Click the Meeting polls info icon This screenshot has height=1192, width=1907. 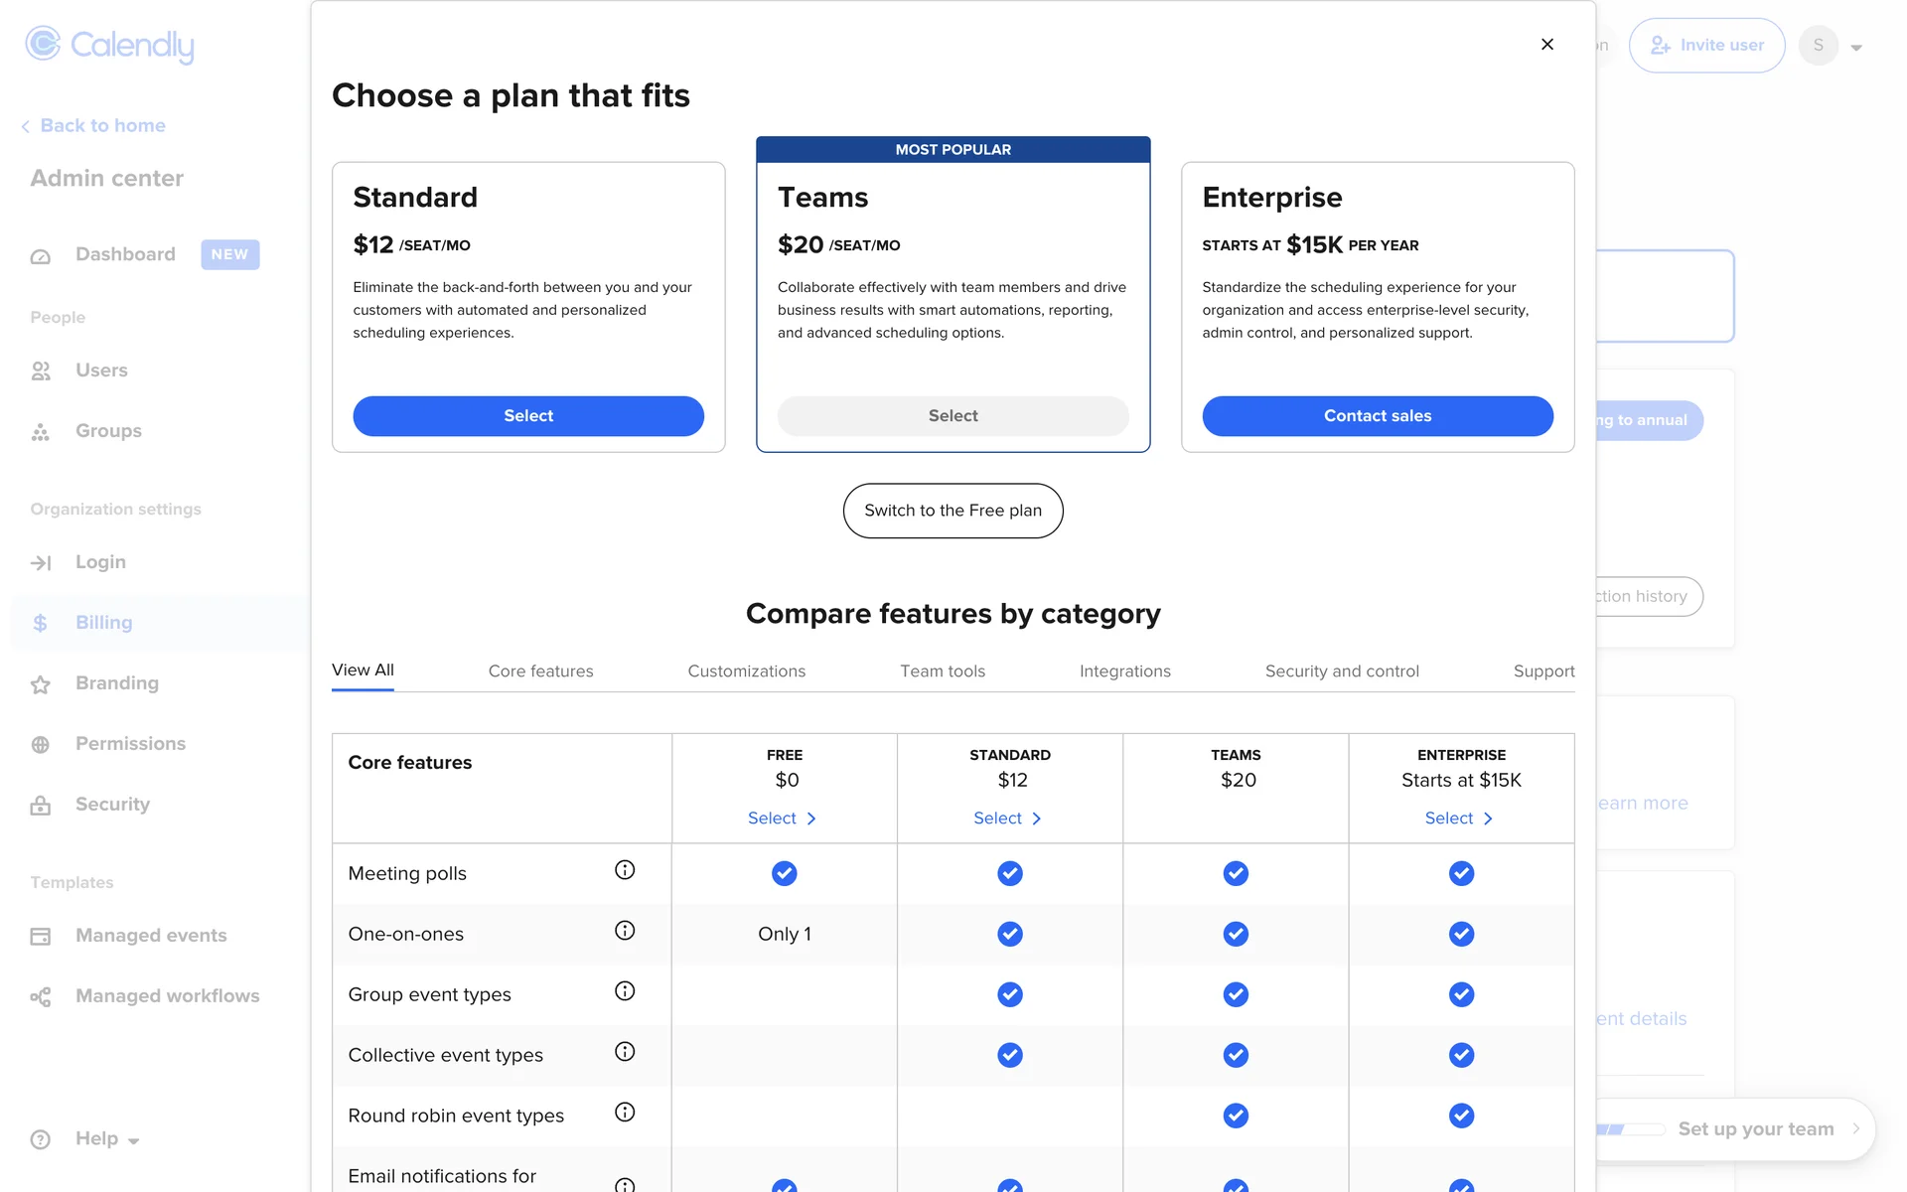(x=625, y=870)
